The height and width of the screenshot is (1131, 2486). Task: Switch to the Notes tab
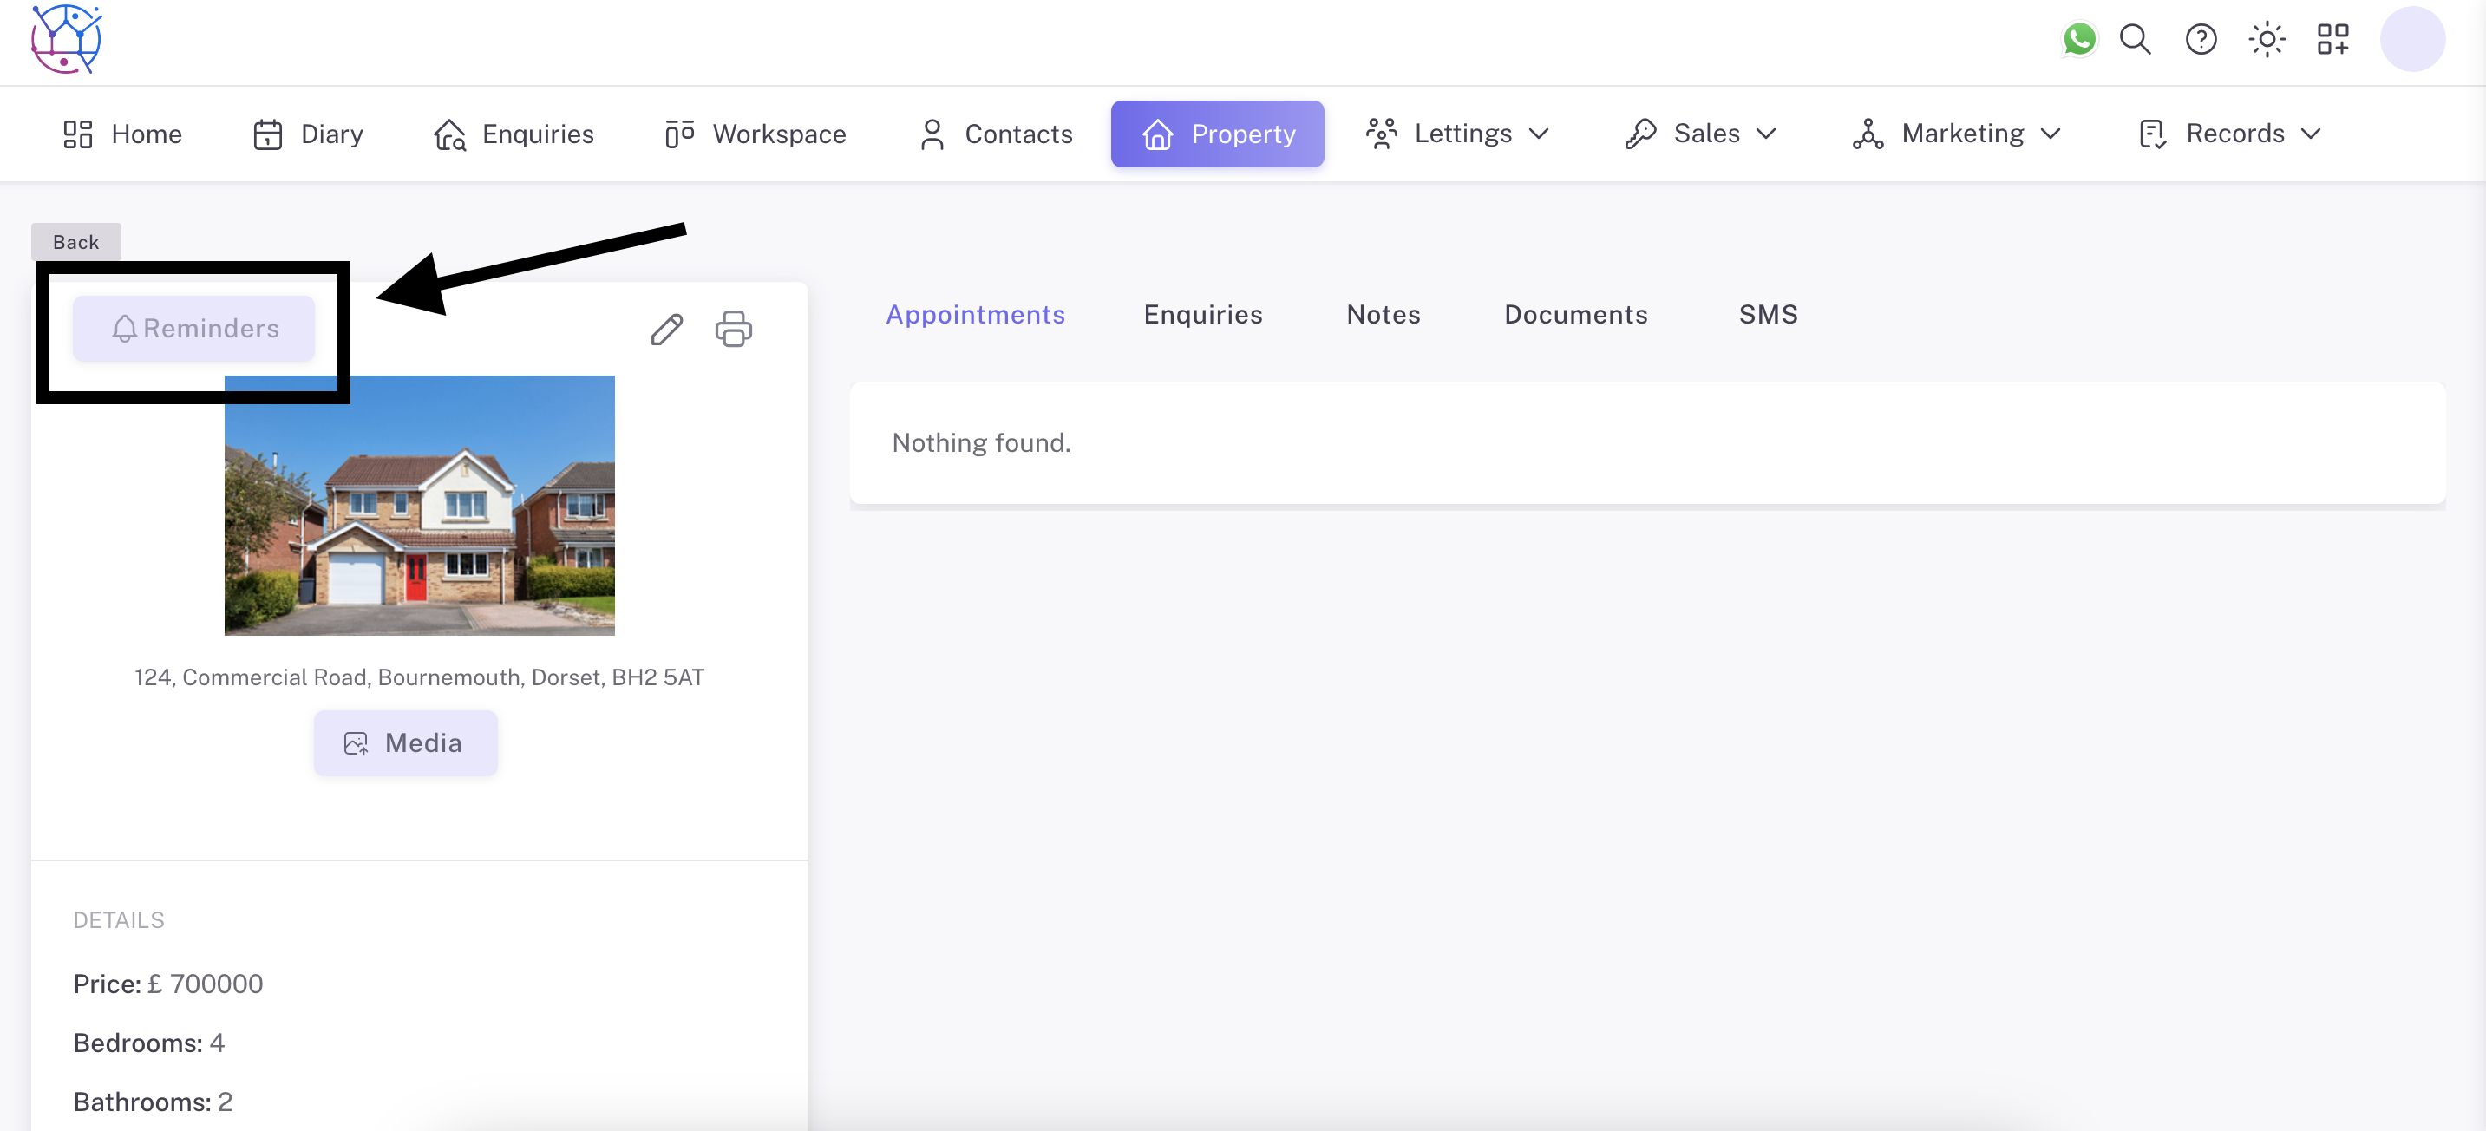1383,315
